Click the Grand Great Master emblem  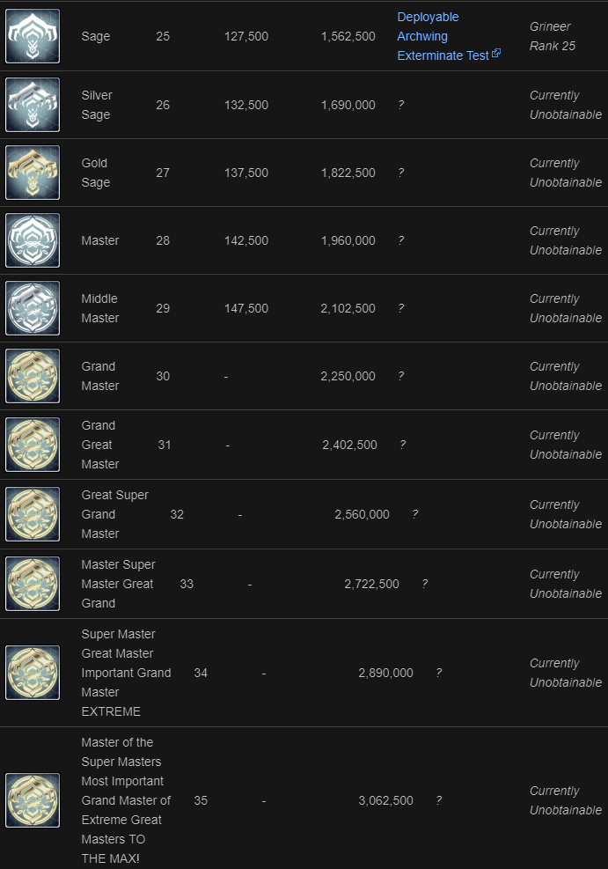point(32,445)
